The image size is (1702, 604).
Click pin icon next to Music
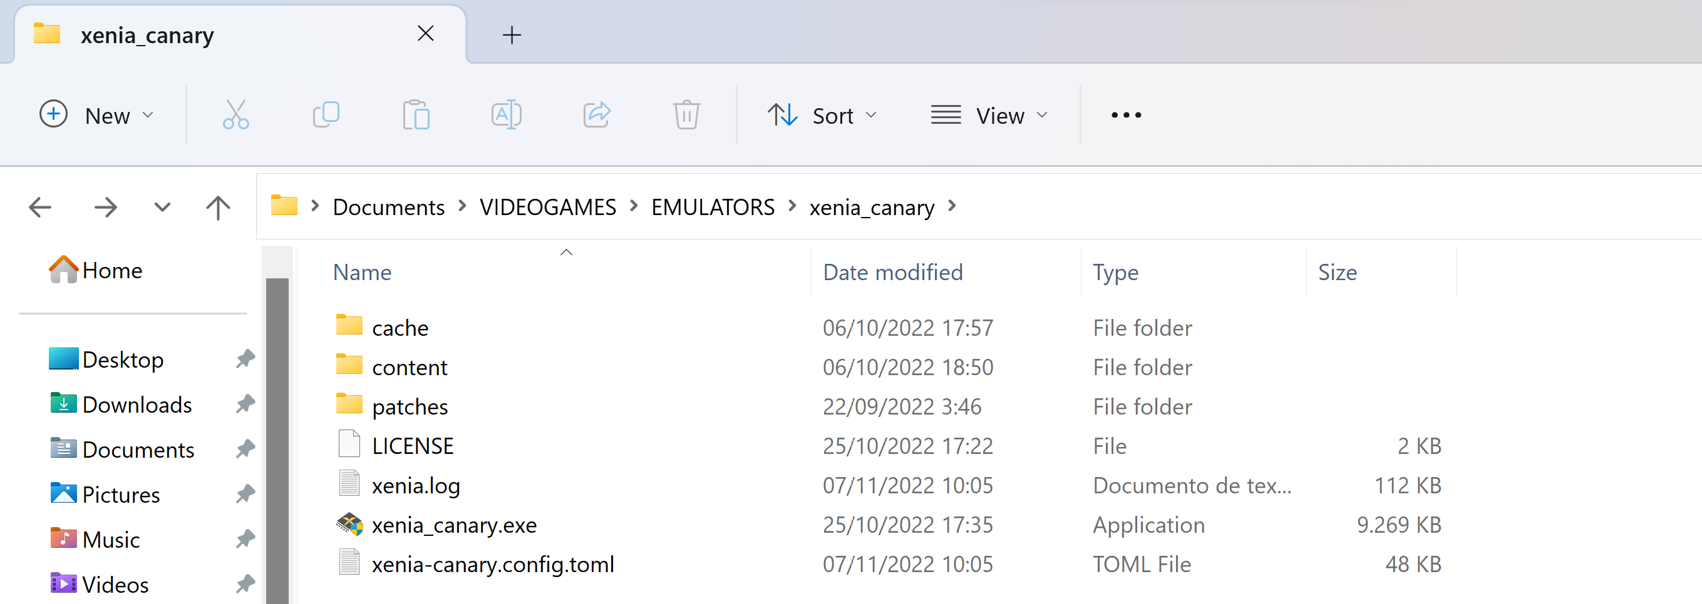click(245, 539)
